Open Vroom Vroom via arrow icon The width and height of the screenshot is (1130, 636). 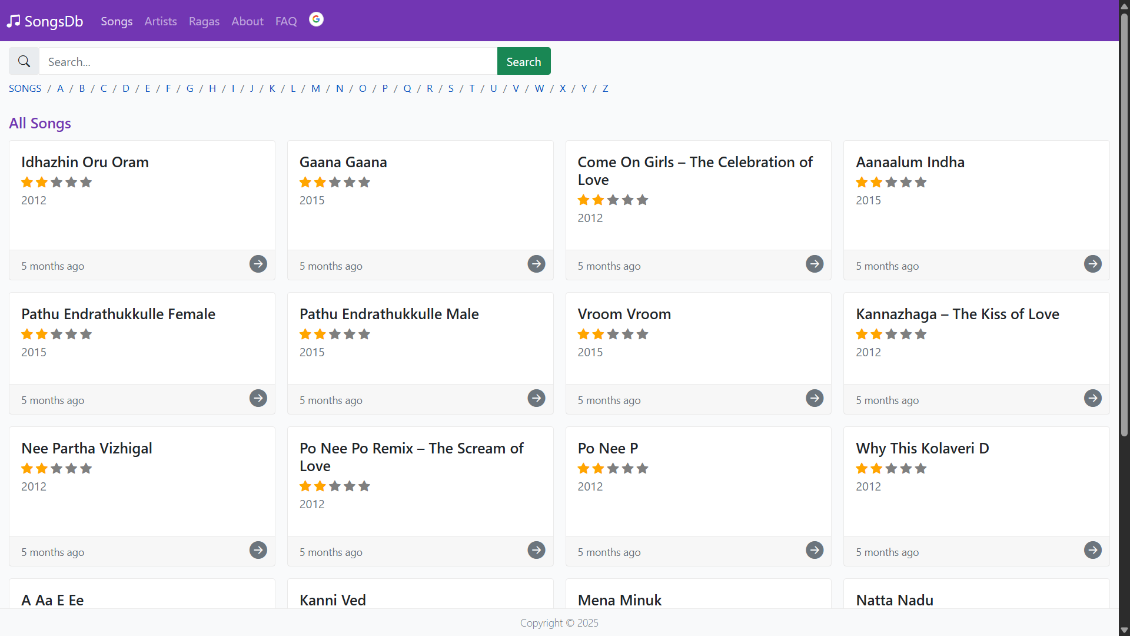click(x=815, y=398)
